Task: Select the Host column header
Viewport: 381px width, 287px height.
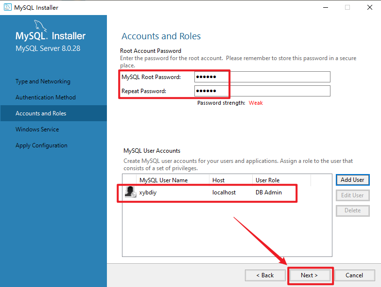Action: coord(231,180)
